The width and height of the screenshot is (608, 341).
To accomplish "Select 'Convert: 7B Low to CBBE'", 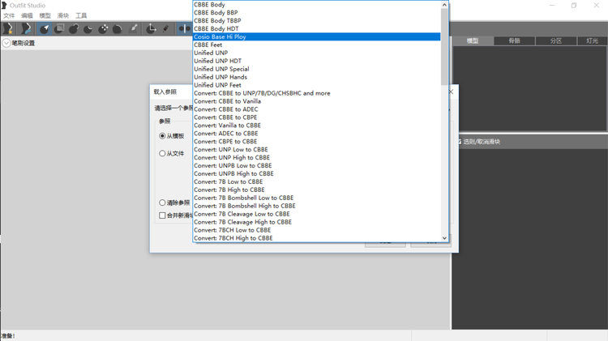I will click(317, 181).
